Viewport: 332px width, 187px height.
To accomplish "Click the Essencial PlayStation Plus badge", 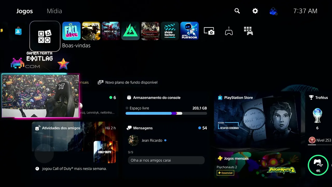I will (225, 173).
